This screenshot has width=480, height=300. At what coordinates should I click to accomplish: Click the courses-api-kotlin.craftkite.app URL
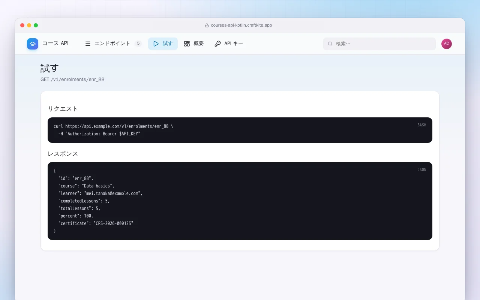pyautogui.click(x=241, y=25)
